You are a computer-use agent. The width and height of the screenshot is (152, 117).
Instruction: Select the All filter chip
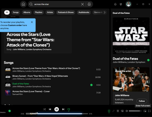point(7,12)
